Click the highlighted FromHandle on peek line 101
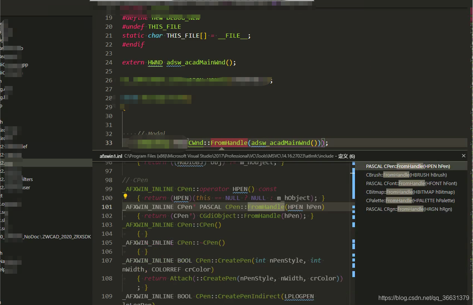Image resolution: width=473 pixels, height=305 pixels. [266, 207]
